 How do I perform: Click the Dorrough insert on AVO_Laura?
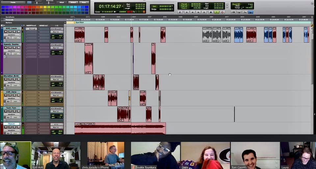click(31, 29)
